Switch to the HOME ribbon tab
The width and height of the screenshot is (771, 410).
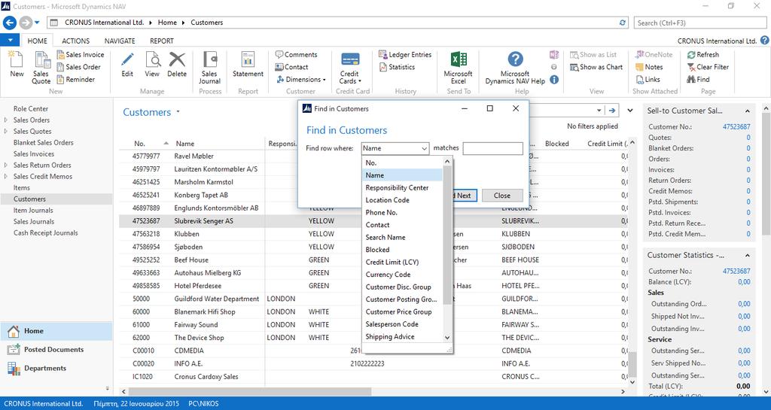[38, 41]
